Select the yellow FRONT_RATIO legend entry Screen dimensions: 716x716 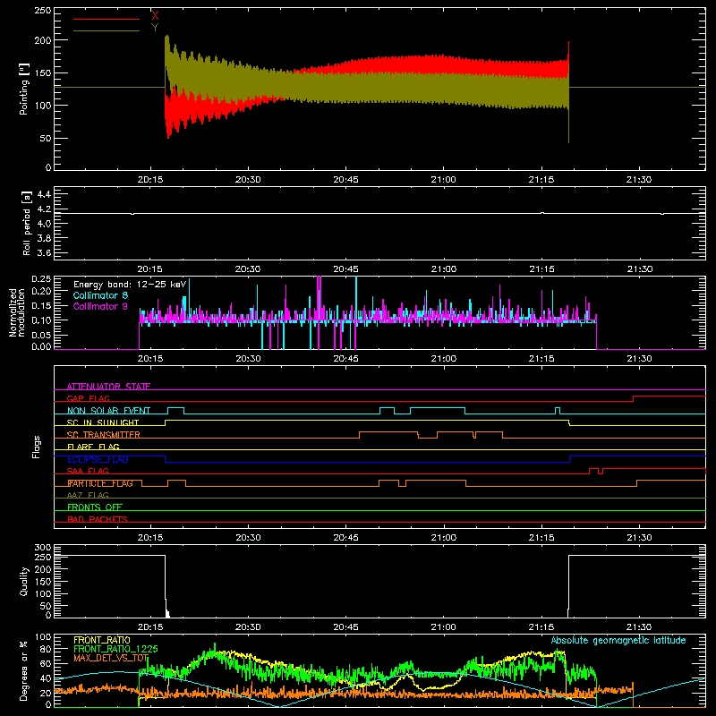pyautogui.click(x=102, y=640)
